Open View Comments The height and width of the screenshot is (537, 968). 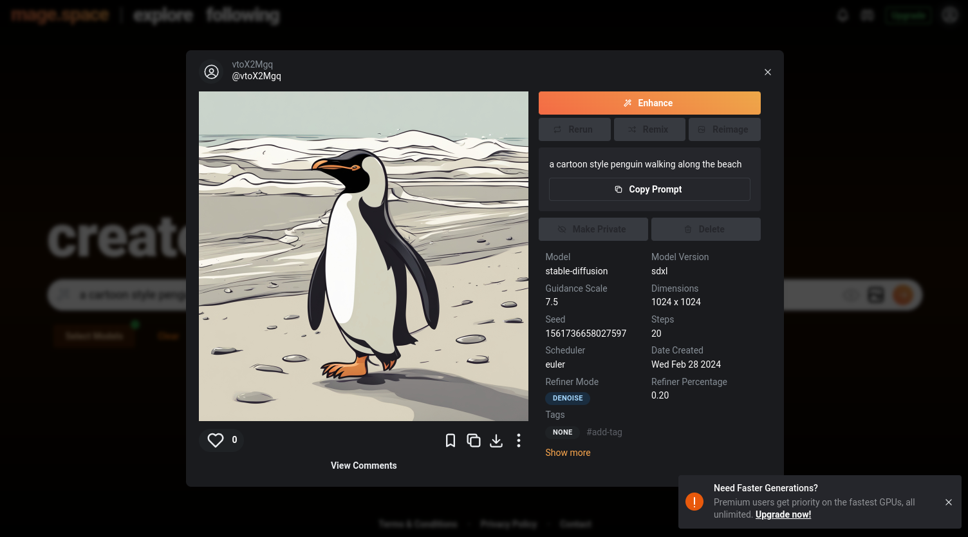click(x=364, y=466)
